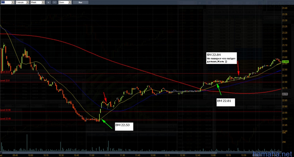The width and height of the screenshot is (294, 157).
Task: Click the gray 22.70 price tag on axis
Action: (x=285, y=94)
